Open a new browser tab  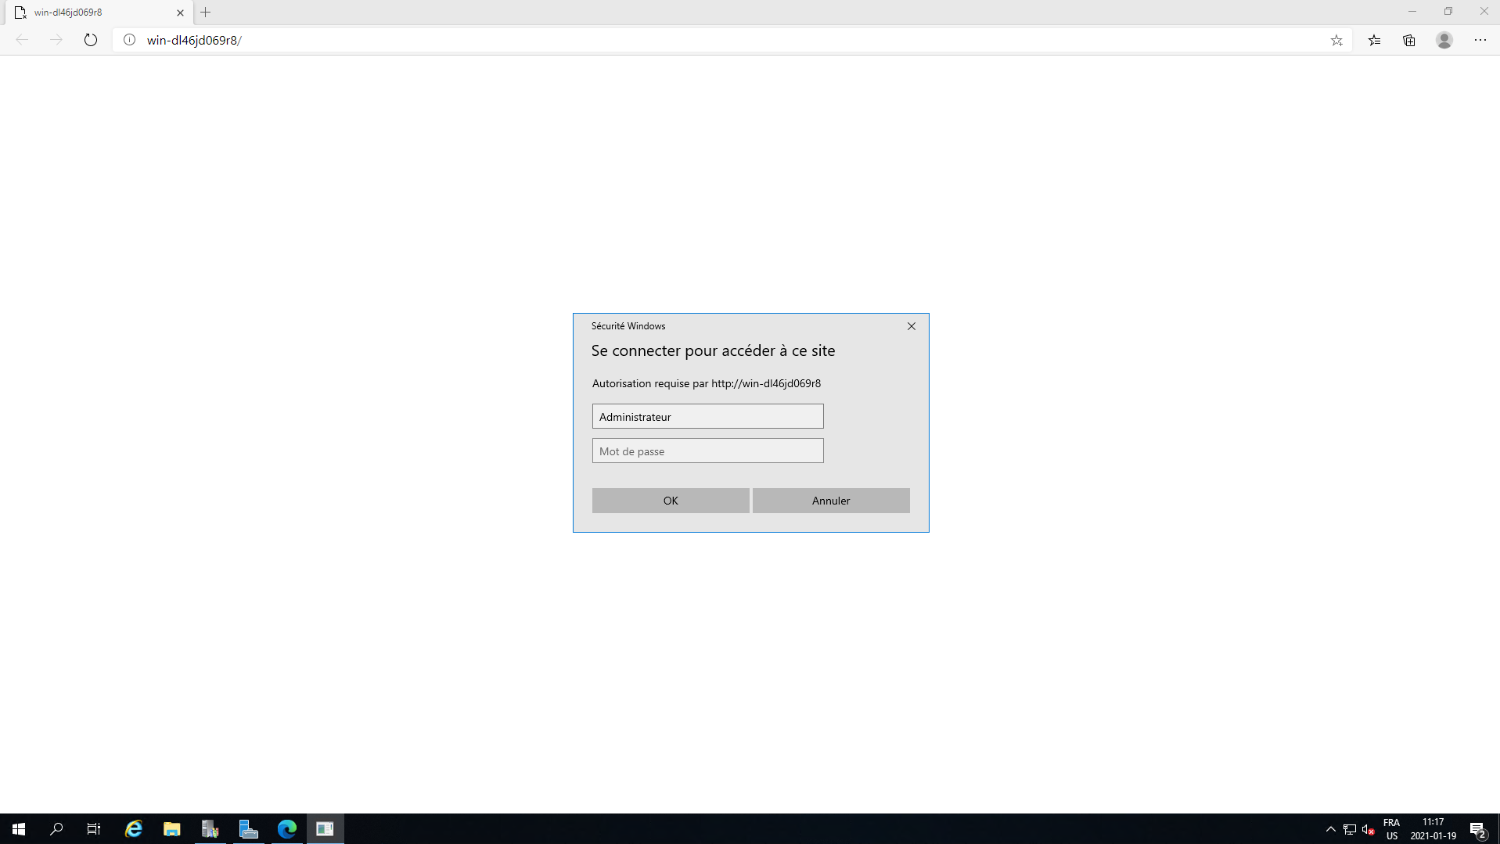(x=206, y=13)
